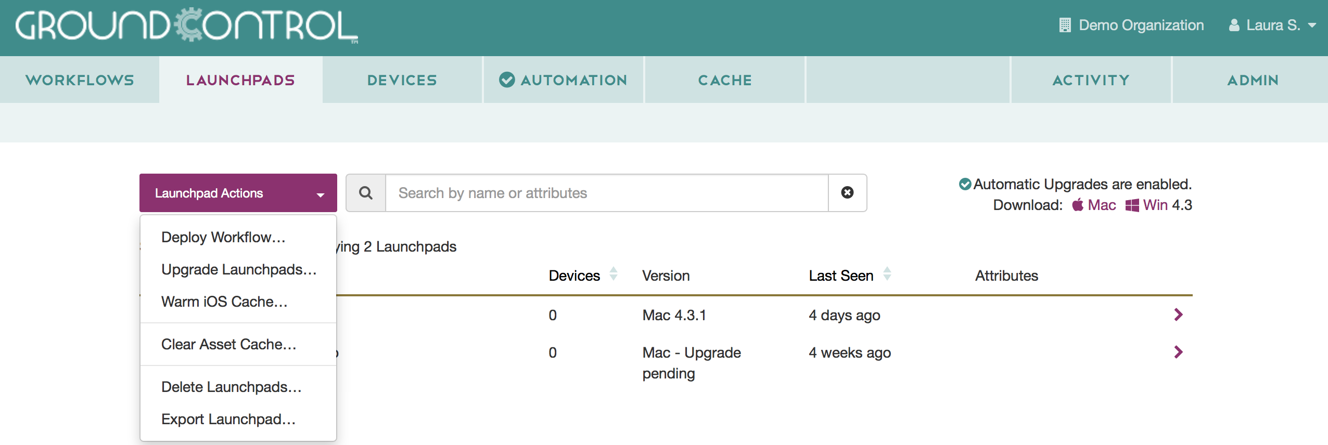Clear the search with the X icon

pos(847,193)
